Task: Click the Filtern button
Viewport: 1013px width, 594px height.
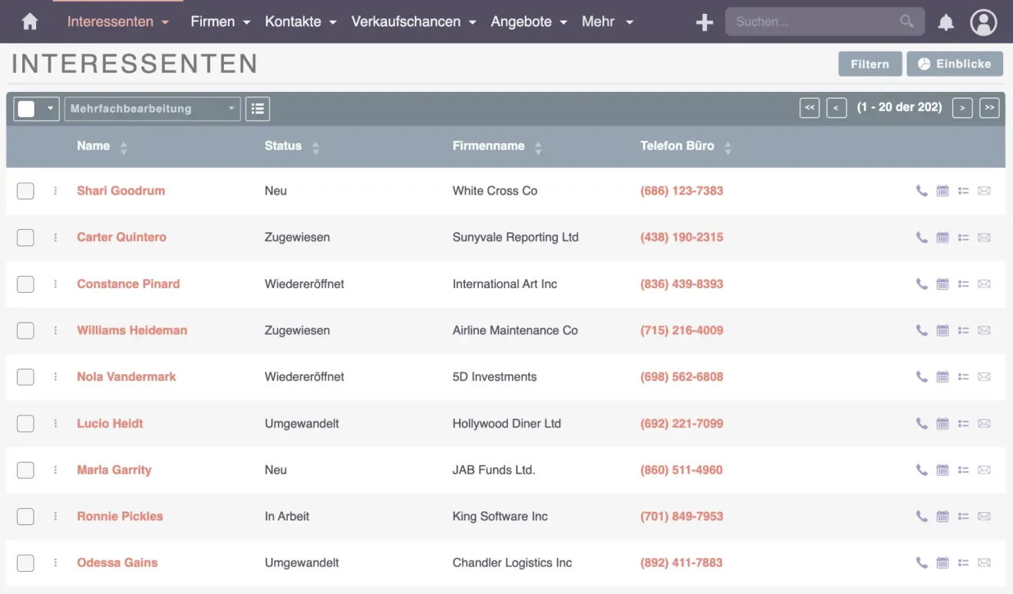Action: tap(870, 64)
